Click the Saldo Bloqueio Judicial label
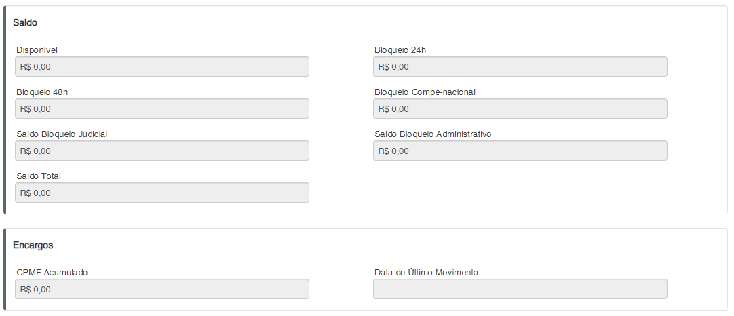The image size is (734, 316). [62, 134]
